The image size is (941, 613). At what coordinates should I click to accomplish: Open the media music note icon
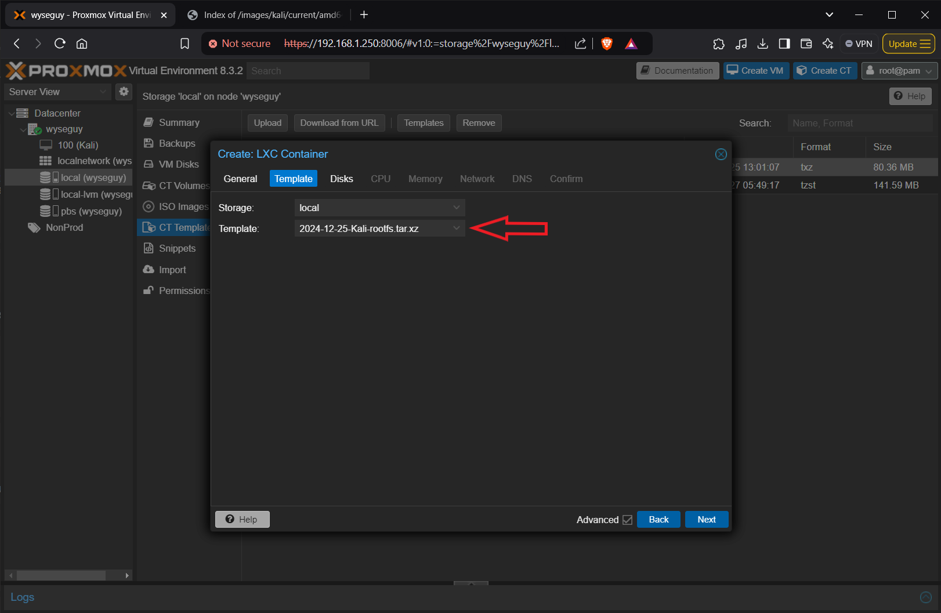pos(741,43)
